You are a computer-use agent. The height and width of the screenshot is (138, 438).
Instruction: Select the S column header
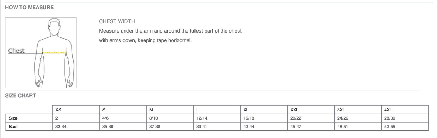click(123, 110)
